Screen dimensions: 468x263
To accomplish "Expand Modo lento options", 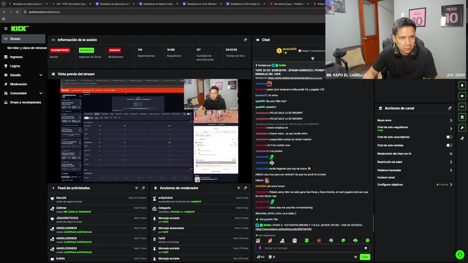I will click(x=451, y=121).
